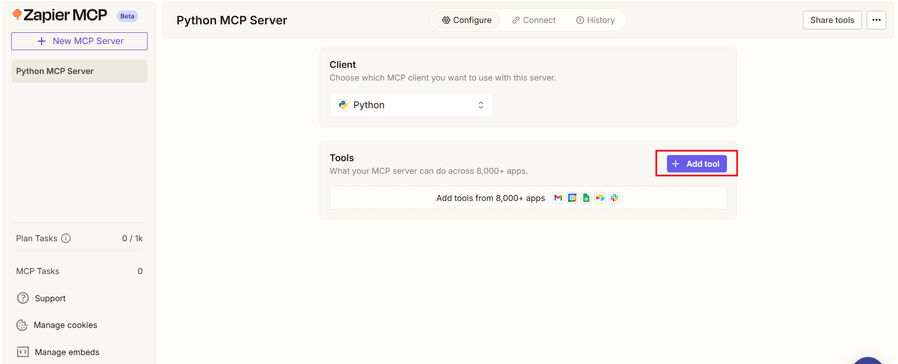This screenshot has width=898, height=364.
Task: Select Python MCP Server in sidebar
Action: [x=79, y=71]
